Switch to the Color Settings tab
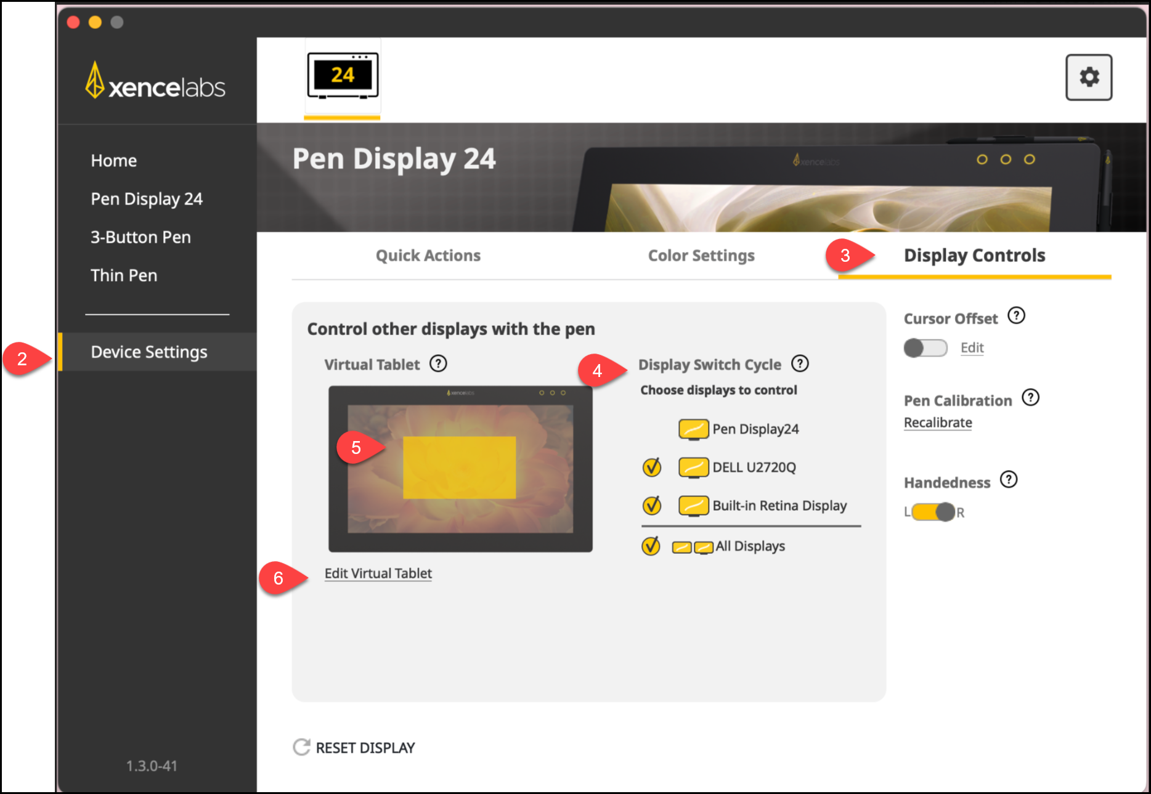 coord(701,256)
